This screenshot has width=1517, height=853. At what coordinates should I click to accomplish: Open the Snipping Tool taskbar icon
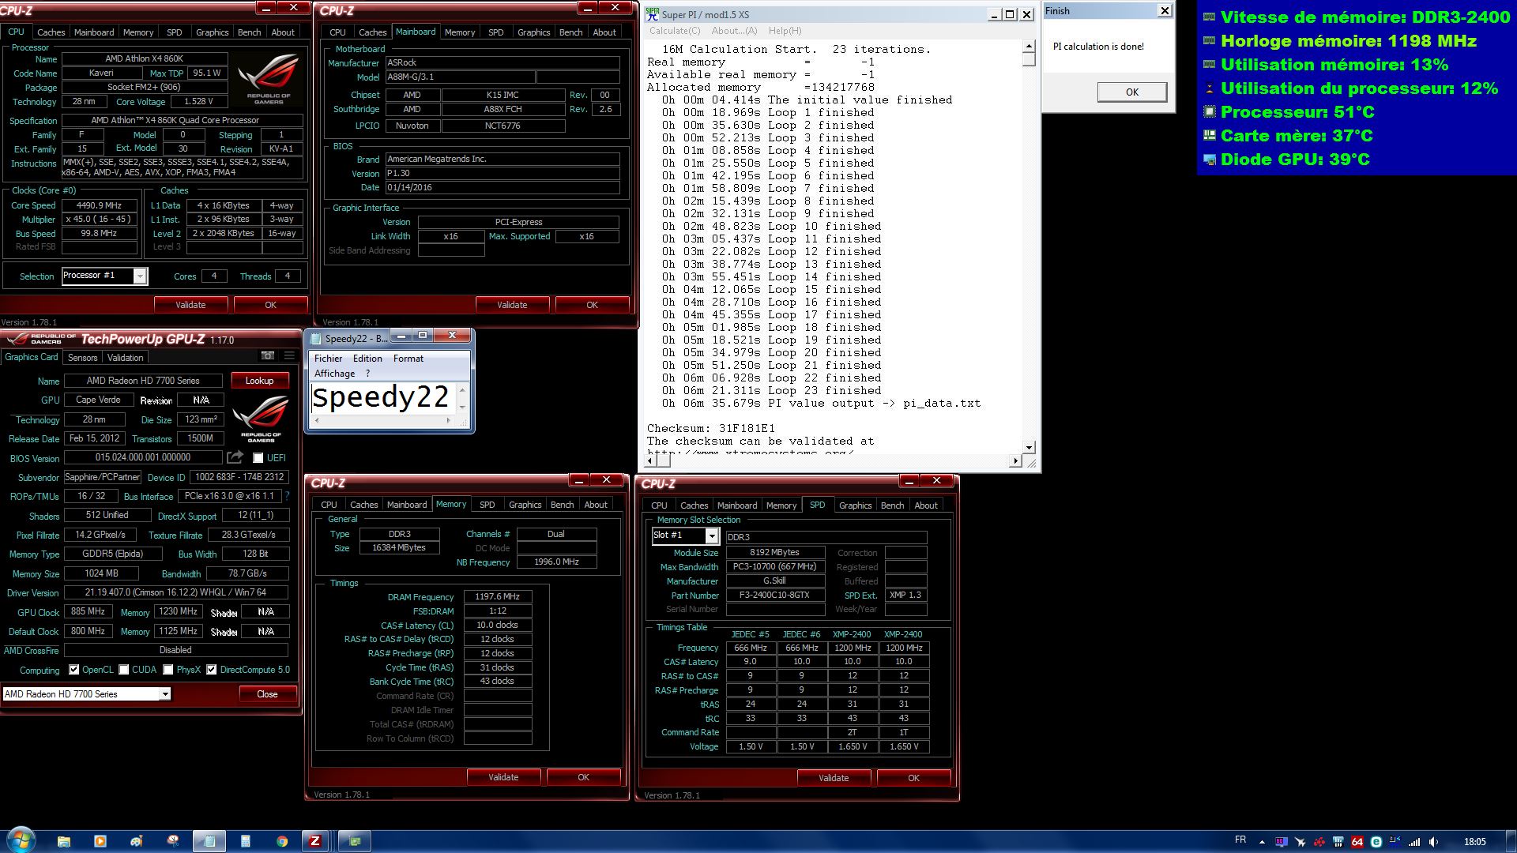click(173, 841)
